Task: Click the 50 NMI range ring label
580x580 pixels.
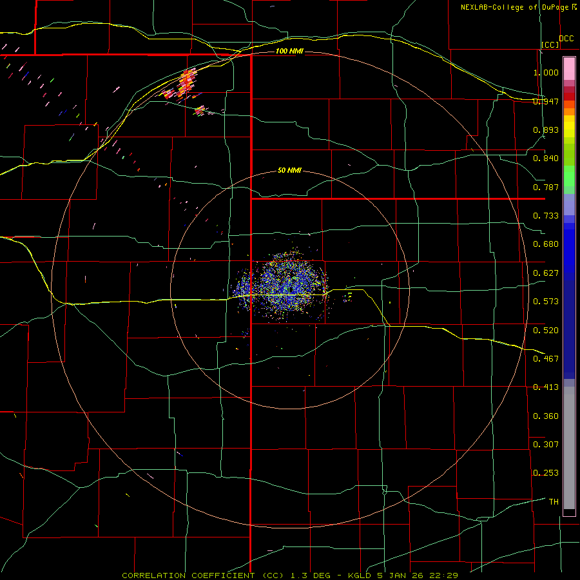Action: tap(289, 170)
